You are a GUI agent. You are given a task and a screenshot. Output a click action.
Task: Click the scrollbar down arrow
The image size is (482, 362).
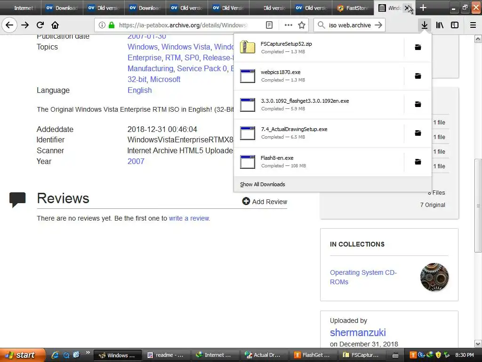478,344
